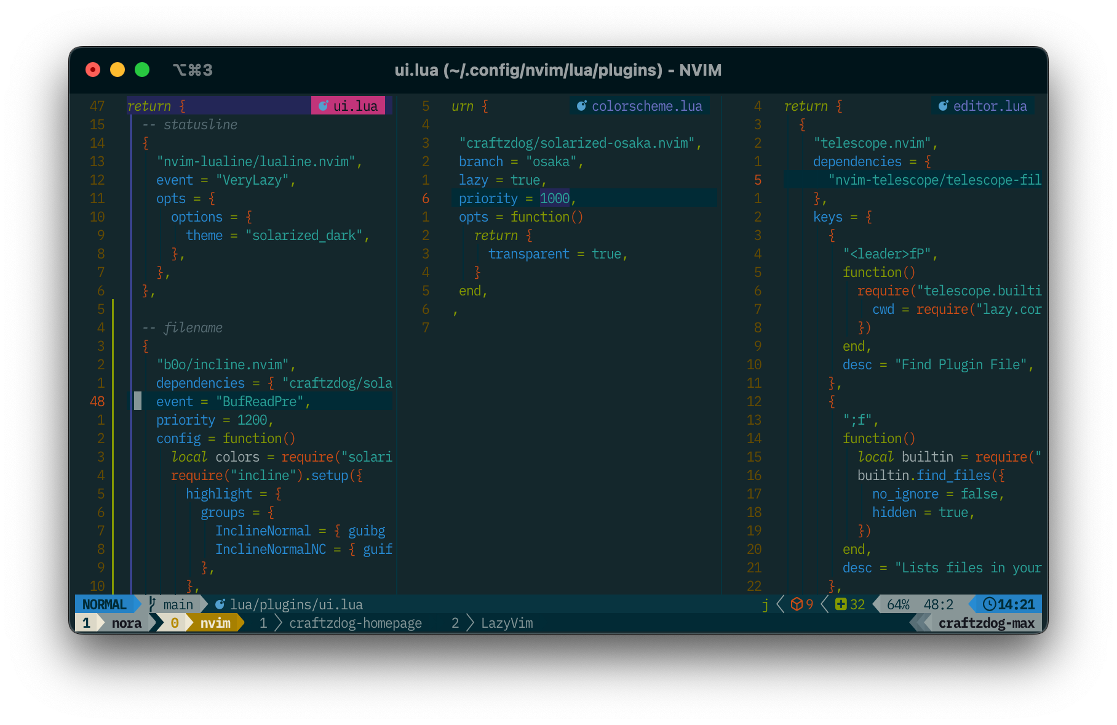The width and height of the screenshot is (1117, 725).
Task: Click desc = "Lists files in your line
Action: (942, 567)
